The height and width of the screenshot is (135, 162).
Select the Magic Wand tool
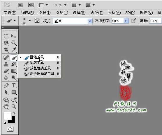pyautogui.click(x=14, y=43)
